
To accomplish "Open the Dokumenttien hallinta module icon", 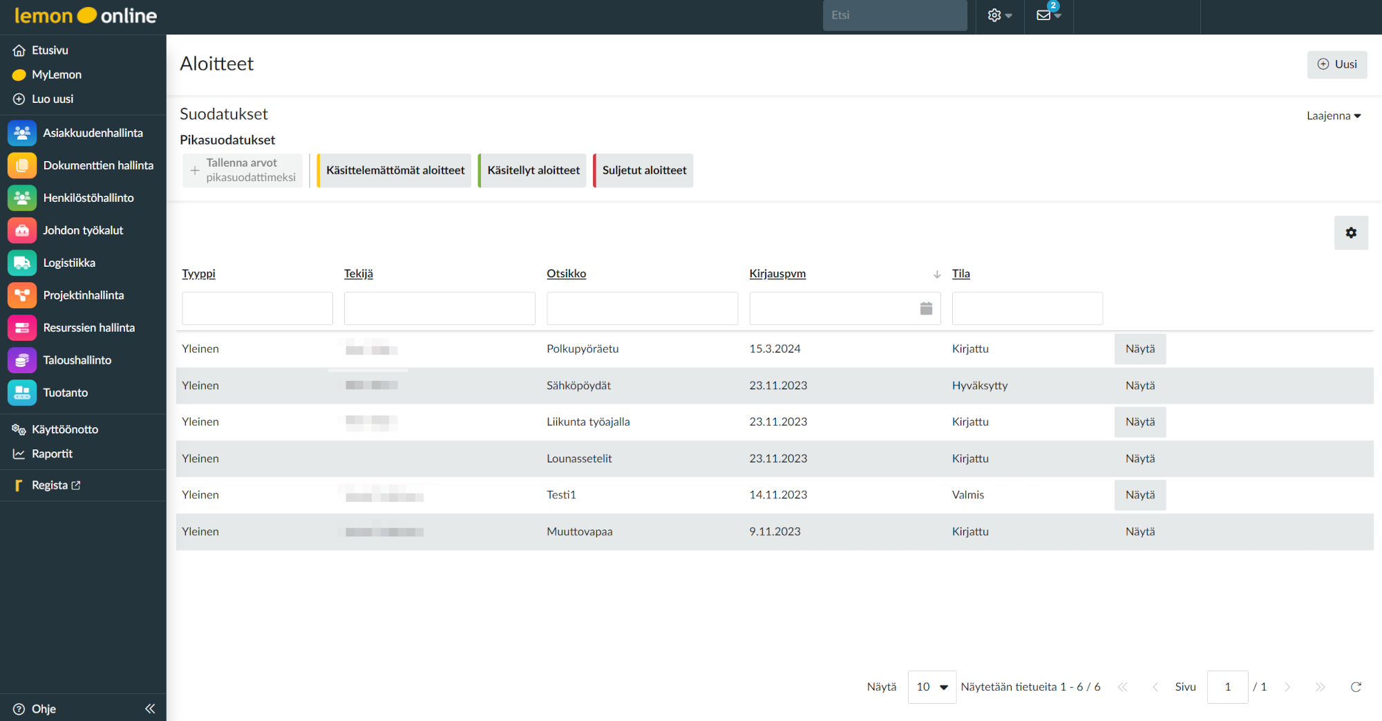I will click(x=22, y=165).
